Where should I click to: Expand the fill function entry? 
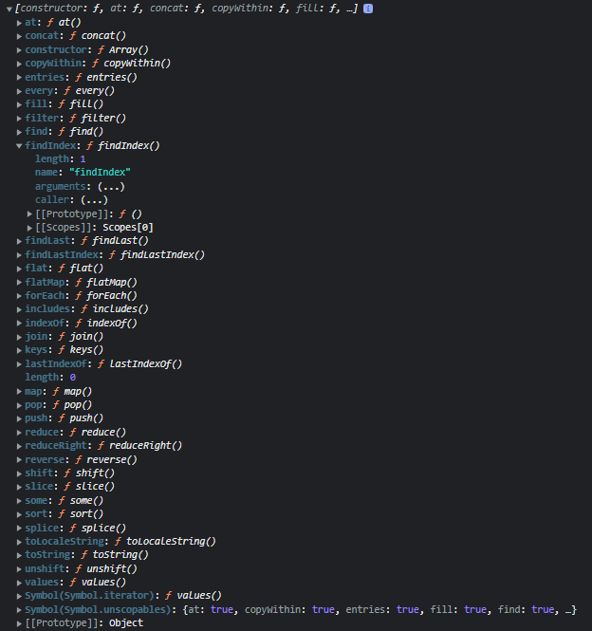point(19,104)
